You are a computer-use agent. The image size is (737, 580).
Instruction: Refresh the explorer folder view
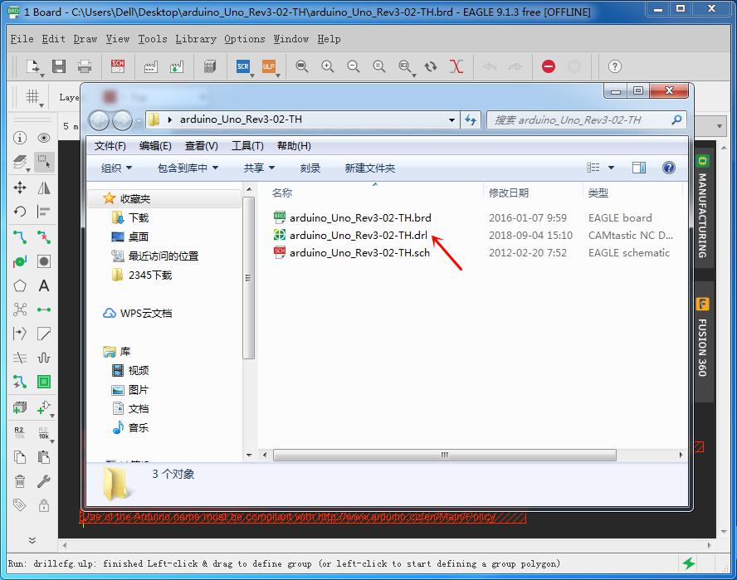(x=470, y=119)
